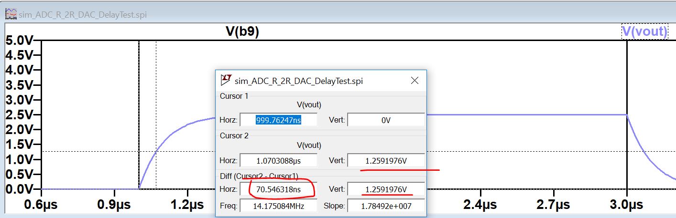Select the V(b9) trace label
Viewport: 676px width, 218px height.
(x=242, y=31)
